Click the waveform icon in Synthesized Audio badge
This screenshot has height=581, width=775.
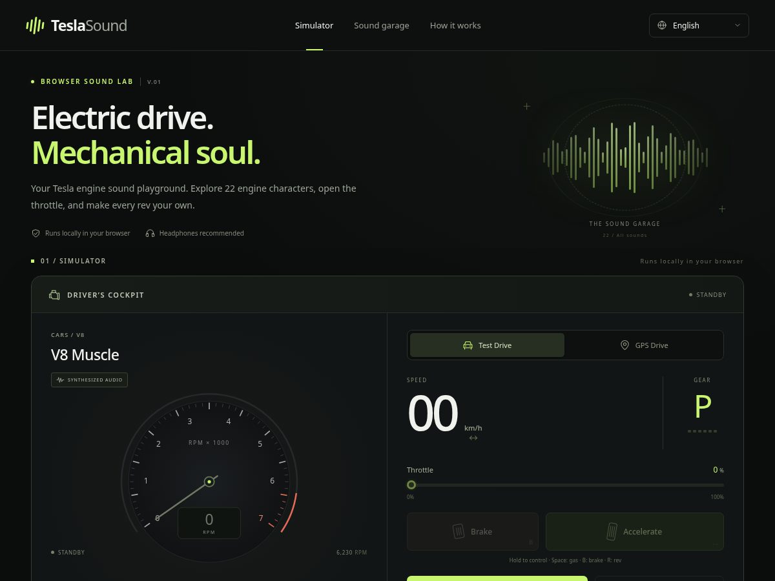(x=61, y=380)
